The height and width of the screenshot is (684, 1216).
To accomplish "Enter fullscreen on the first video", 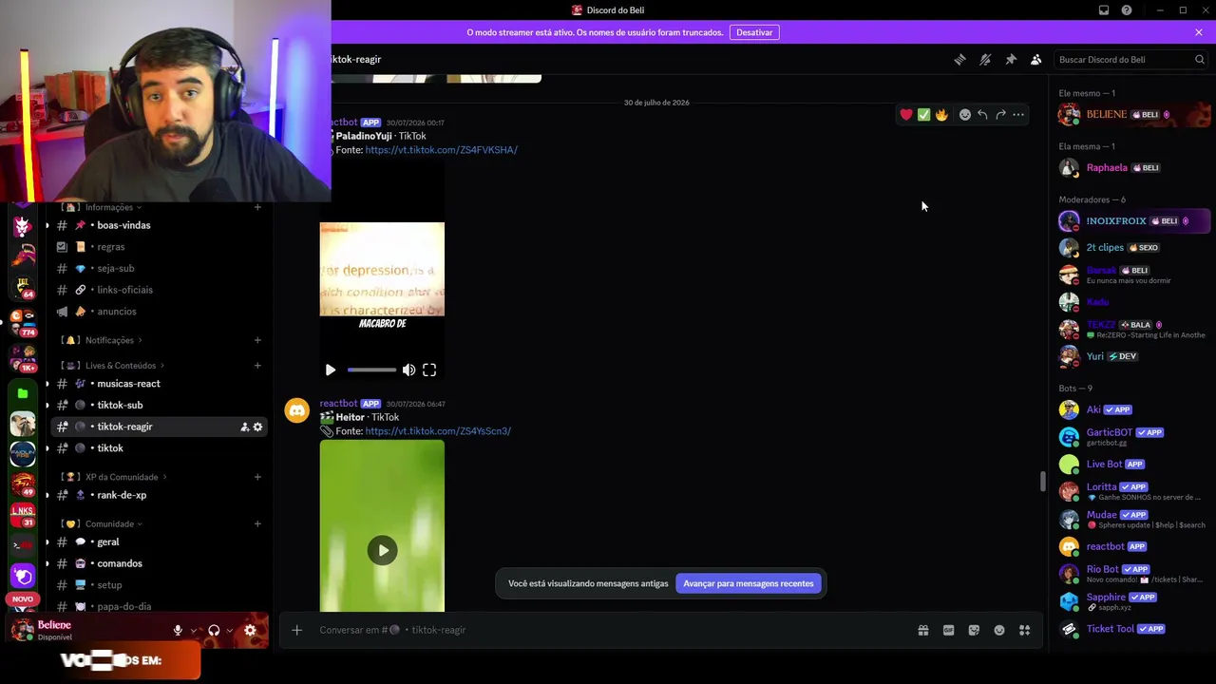I will (x=429, y=370).
